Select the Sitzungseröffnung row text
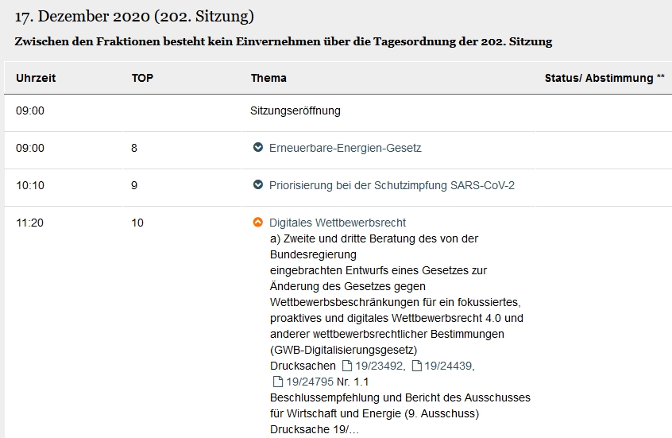This screenshot has width=672, height=438. pos(295,110)
